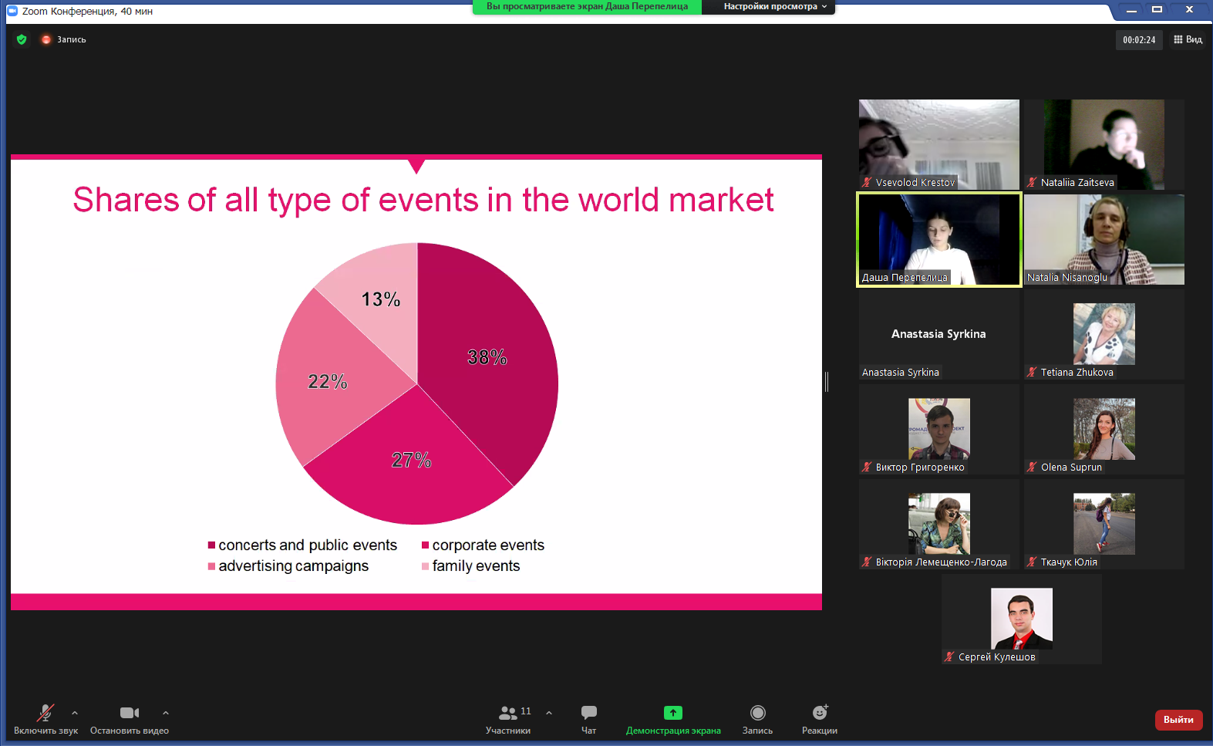Click muted mic icon on Tetiana Zhukova
The image size is (1213, 746).
tap(1032, 372)
